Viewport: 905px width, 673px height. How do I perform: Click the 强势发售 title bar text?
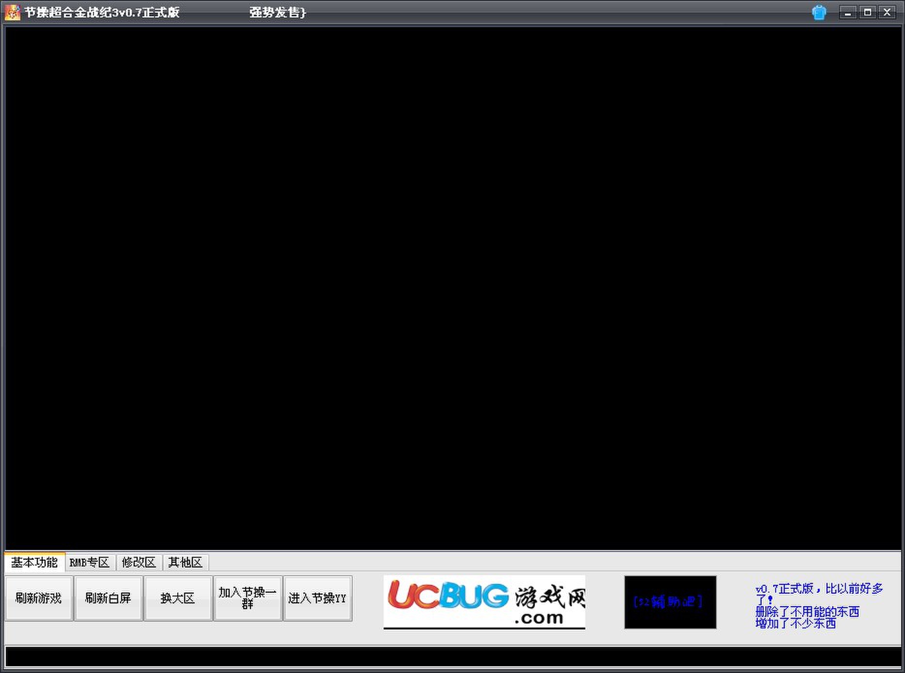tap(278, 13)
